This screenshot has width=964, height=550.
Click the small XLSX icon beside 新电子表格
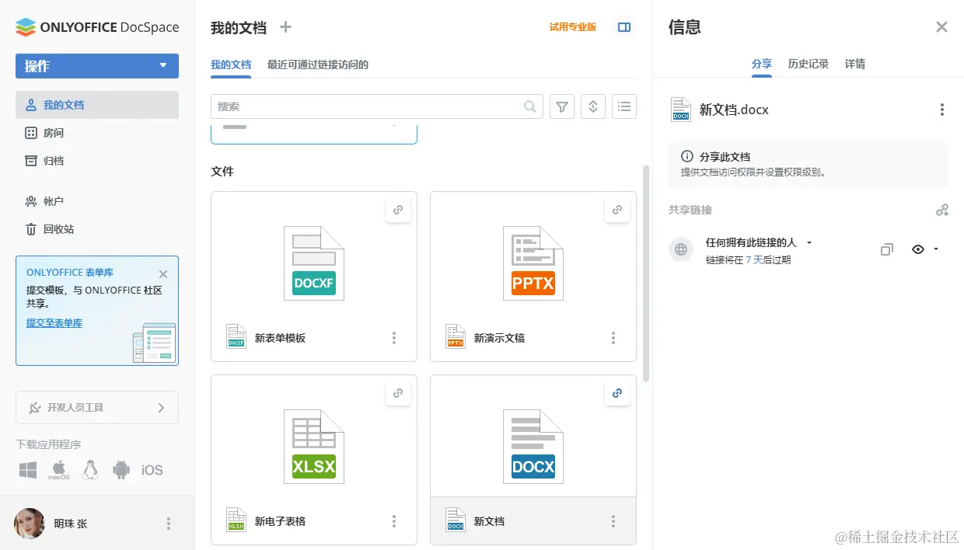(236, 520)
